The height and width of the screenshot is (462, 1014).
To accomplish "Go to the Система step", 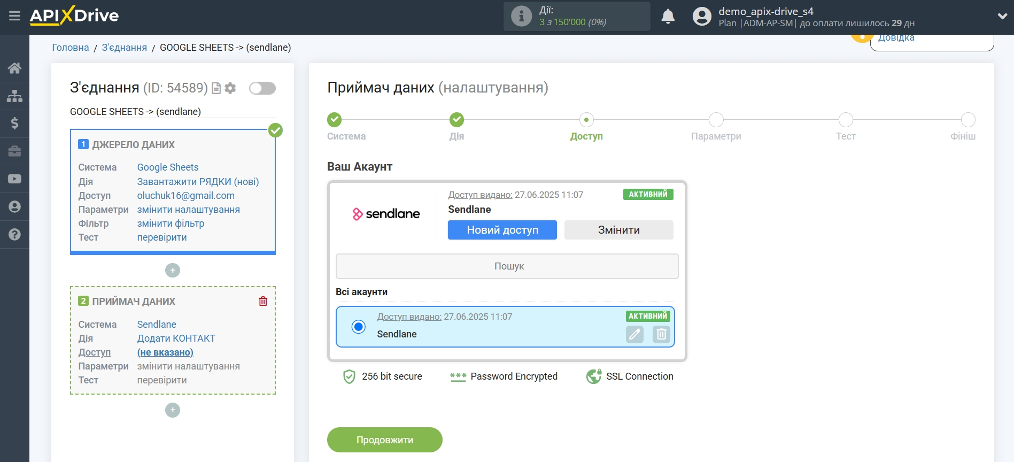I will pos(335,120).
